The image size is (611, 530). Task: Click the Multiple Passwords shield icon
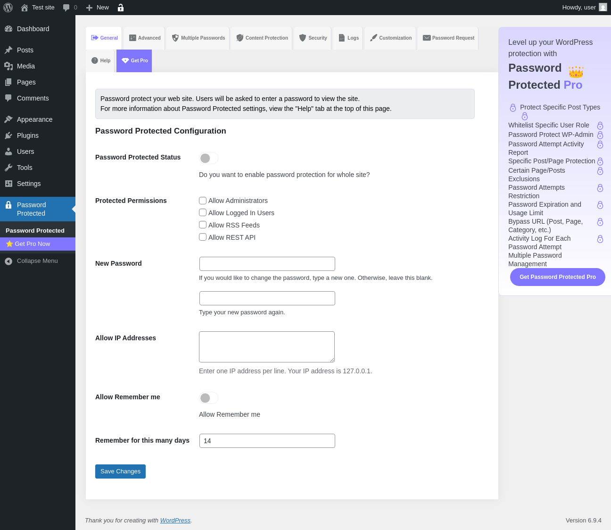pos(175,38)
